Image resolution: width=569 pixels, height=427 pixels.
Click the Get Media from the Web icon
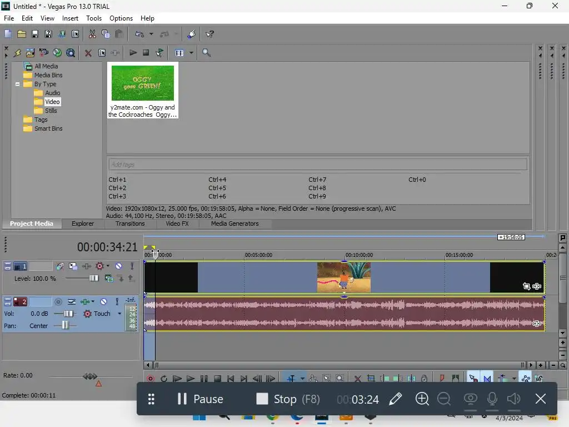click(x=71, y=53)
